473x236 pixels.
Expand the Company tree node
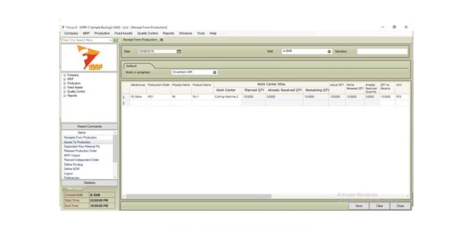[65, 75]
